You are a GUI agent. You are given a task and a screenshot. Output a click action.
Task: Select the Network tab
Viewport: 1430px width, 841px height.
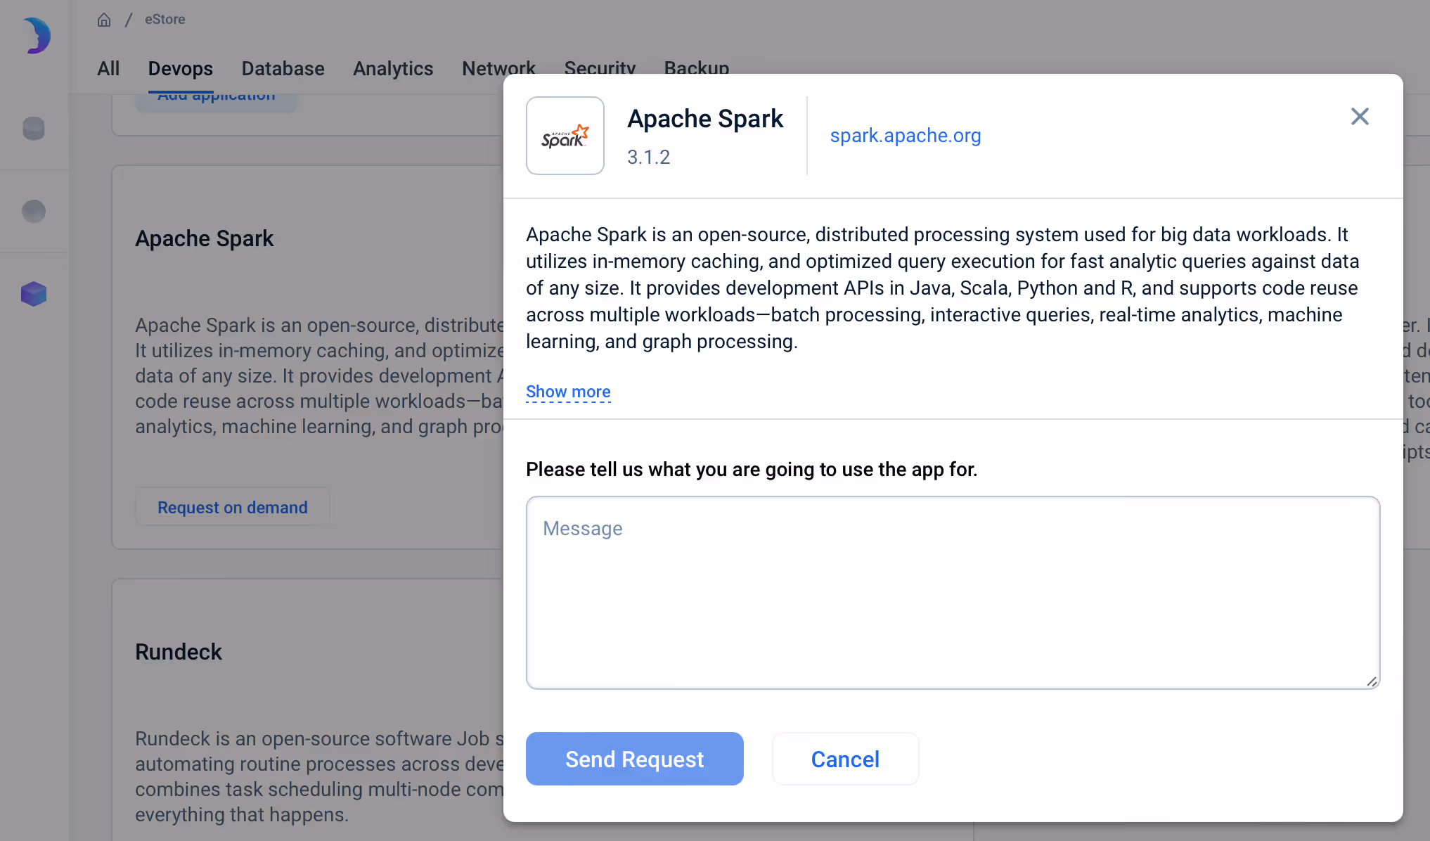pos(498,68)
